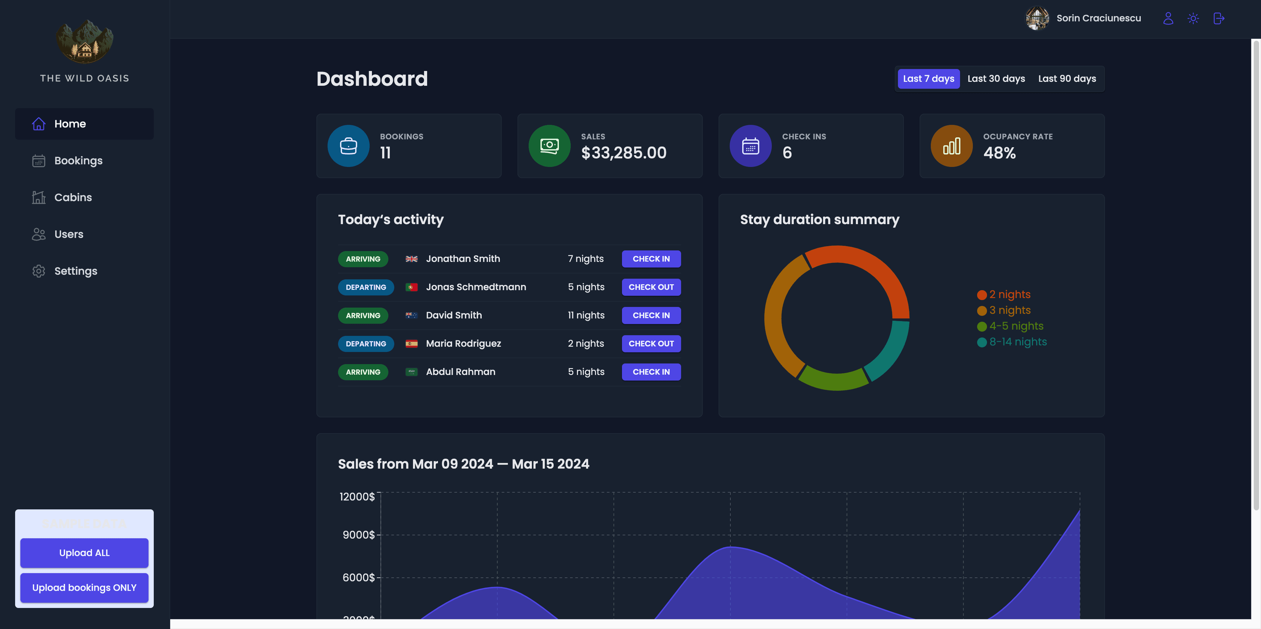Toggle light mode with the sun icon

(x=1193, y=18)
